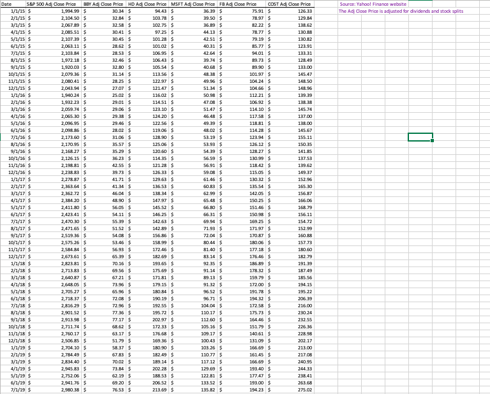Select S&P 500 value 2,519.36
The image size is (490, 394).
coord(54,235)
